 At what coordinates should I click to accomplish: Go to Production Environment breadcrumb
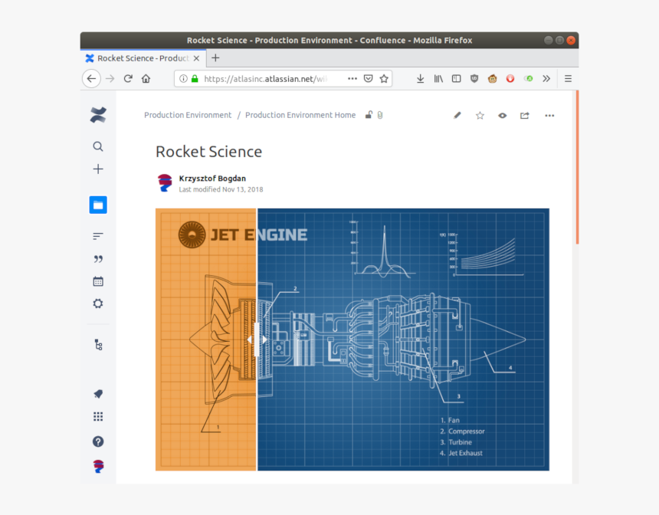(x=188, y=115)
